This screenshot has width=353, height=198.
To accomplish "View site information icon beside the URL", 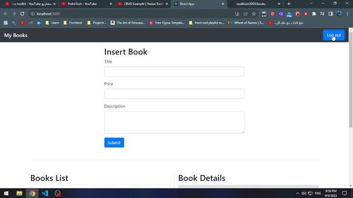I will point(33,14).
